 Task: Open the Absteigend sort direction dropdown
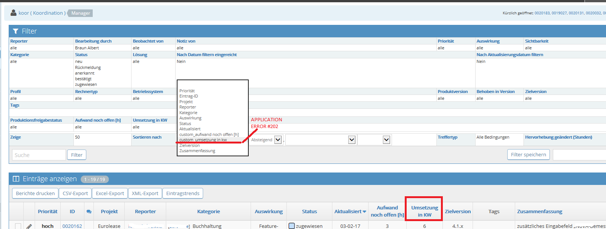pyautogui.click(x=278, y=140)
